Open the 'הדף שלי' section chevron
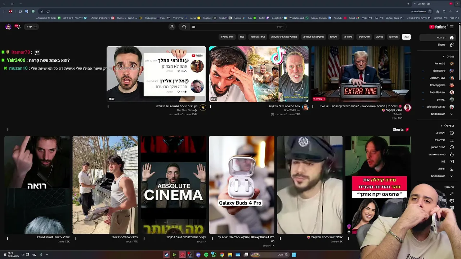This screenshot has height=259, width=461. tap(442, 126)
